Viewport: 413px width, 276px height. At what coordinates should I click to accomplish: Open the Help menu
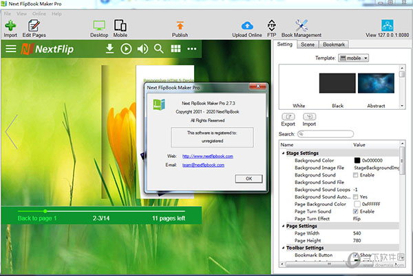coord(56,14)
